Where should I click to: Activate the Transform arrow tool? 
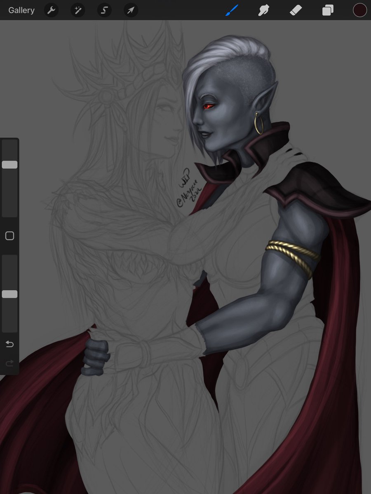tap(131, 10)
